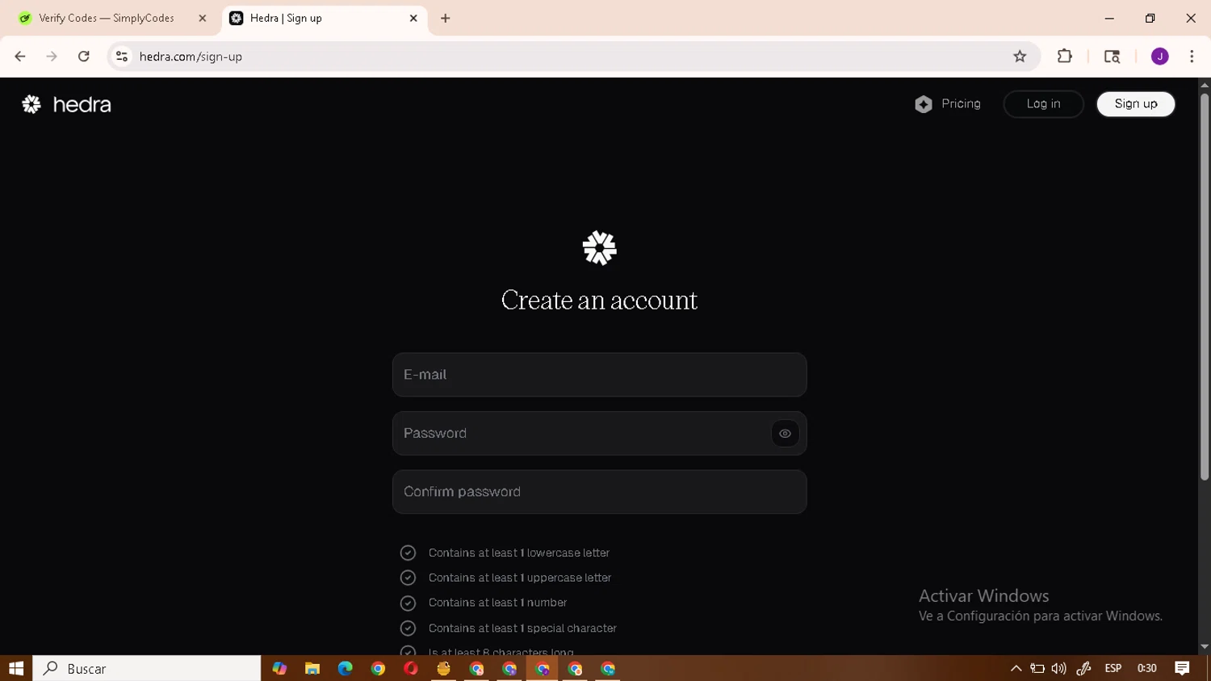Open a new browser tab
The height and width of the screenshot is (681, 1211).
coord(446,18)
